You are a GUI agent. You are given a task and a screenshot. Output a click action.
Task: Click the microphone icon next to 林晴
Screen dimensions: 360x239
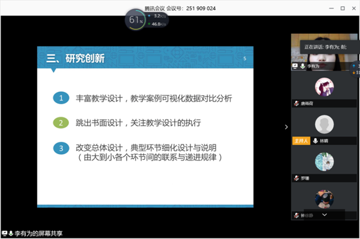315,141
